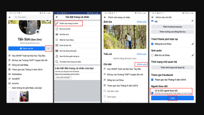Click Chỉnh sửa link next to Chi tiết
Image resolution: width=204 pixels, height=115 pixels.
point(142,64)
